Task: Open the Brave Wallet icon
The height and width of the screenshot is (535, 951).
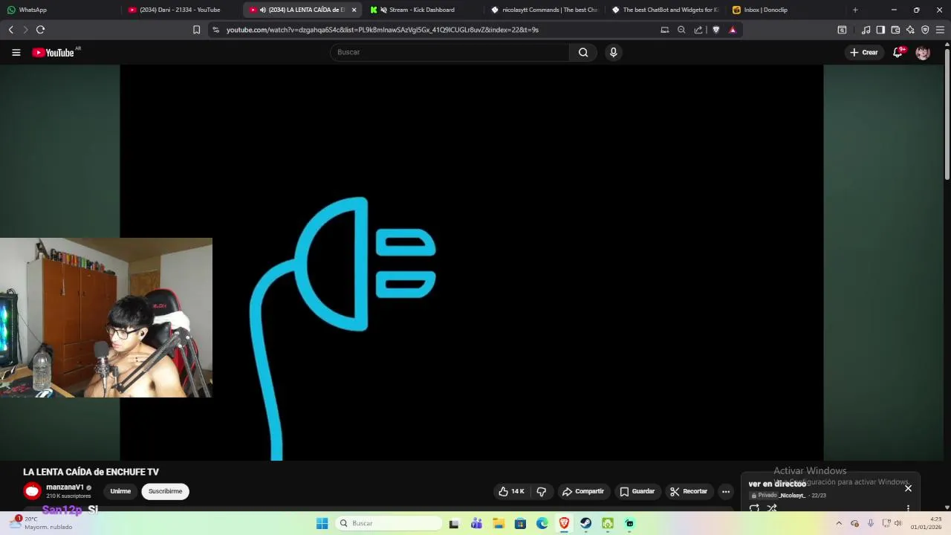Action: [x=895, y=30]
